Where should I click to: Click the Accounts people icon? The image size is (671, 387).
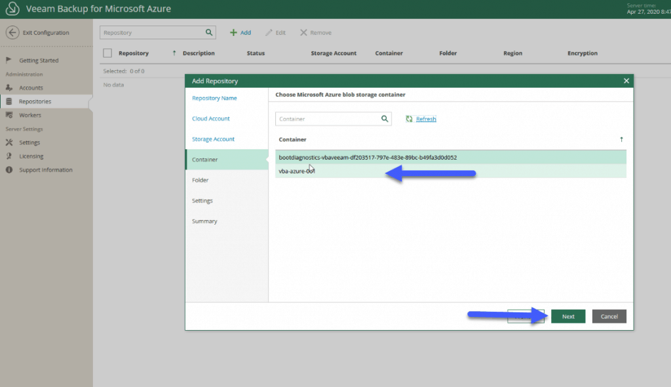click(9, 88)
